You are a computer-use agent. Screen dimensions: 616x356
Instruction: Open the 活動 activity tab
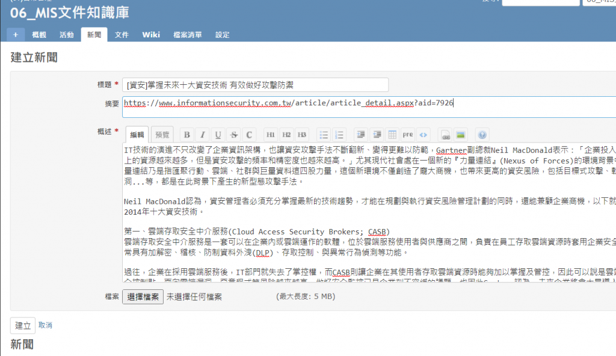(x=66, y=35)
